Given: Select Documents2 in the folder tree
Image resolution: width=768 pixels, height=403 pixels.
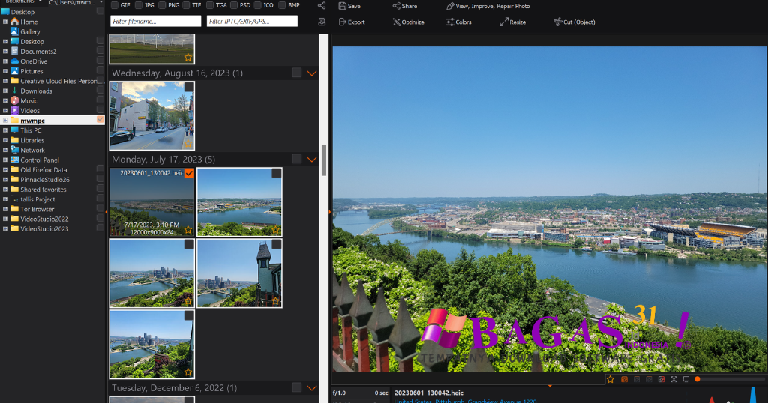Looking at the screenshot, I should pyautogui.click(x=38, y=52).
